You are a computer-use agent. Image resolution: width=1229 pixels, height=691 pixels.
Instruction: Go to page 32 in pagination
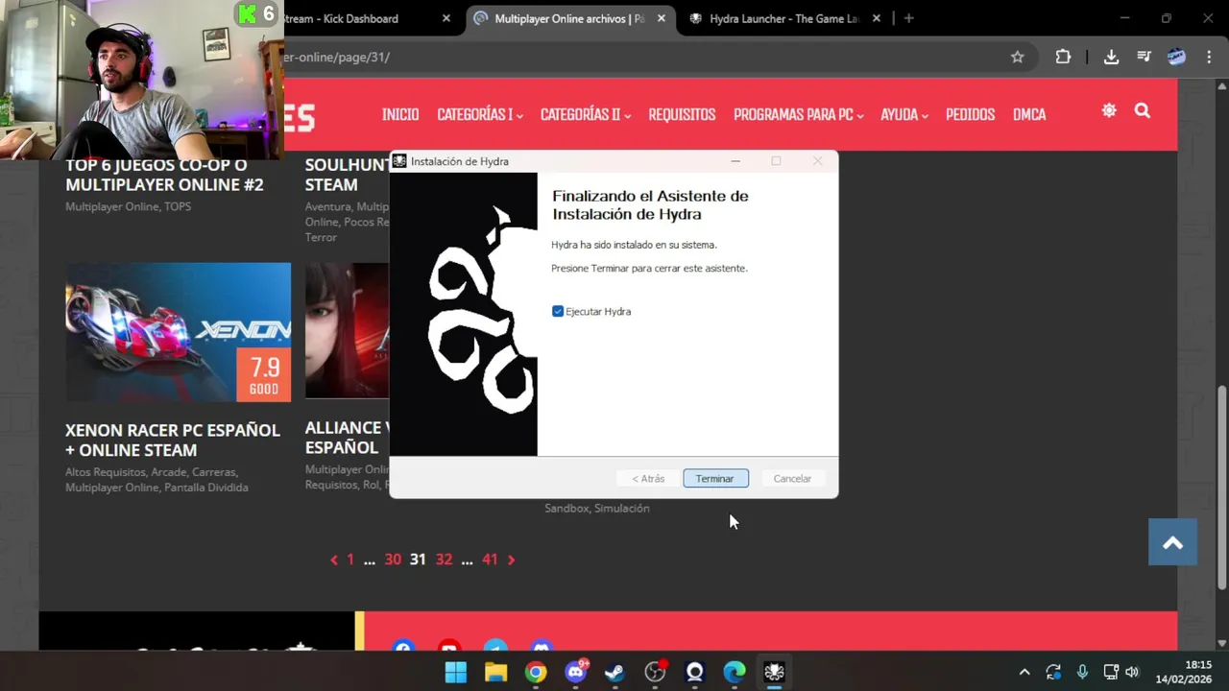tap(444, 560)
